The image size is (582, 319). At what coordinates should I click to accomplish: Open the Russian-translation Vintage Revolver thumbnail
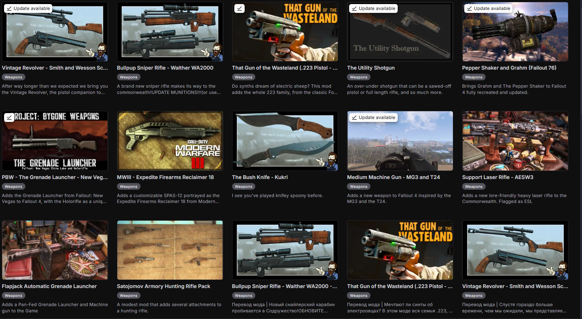coord(515,250)
